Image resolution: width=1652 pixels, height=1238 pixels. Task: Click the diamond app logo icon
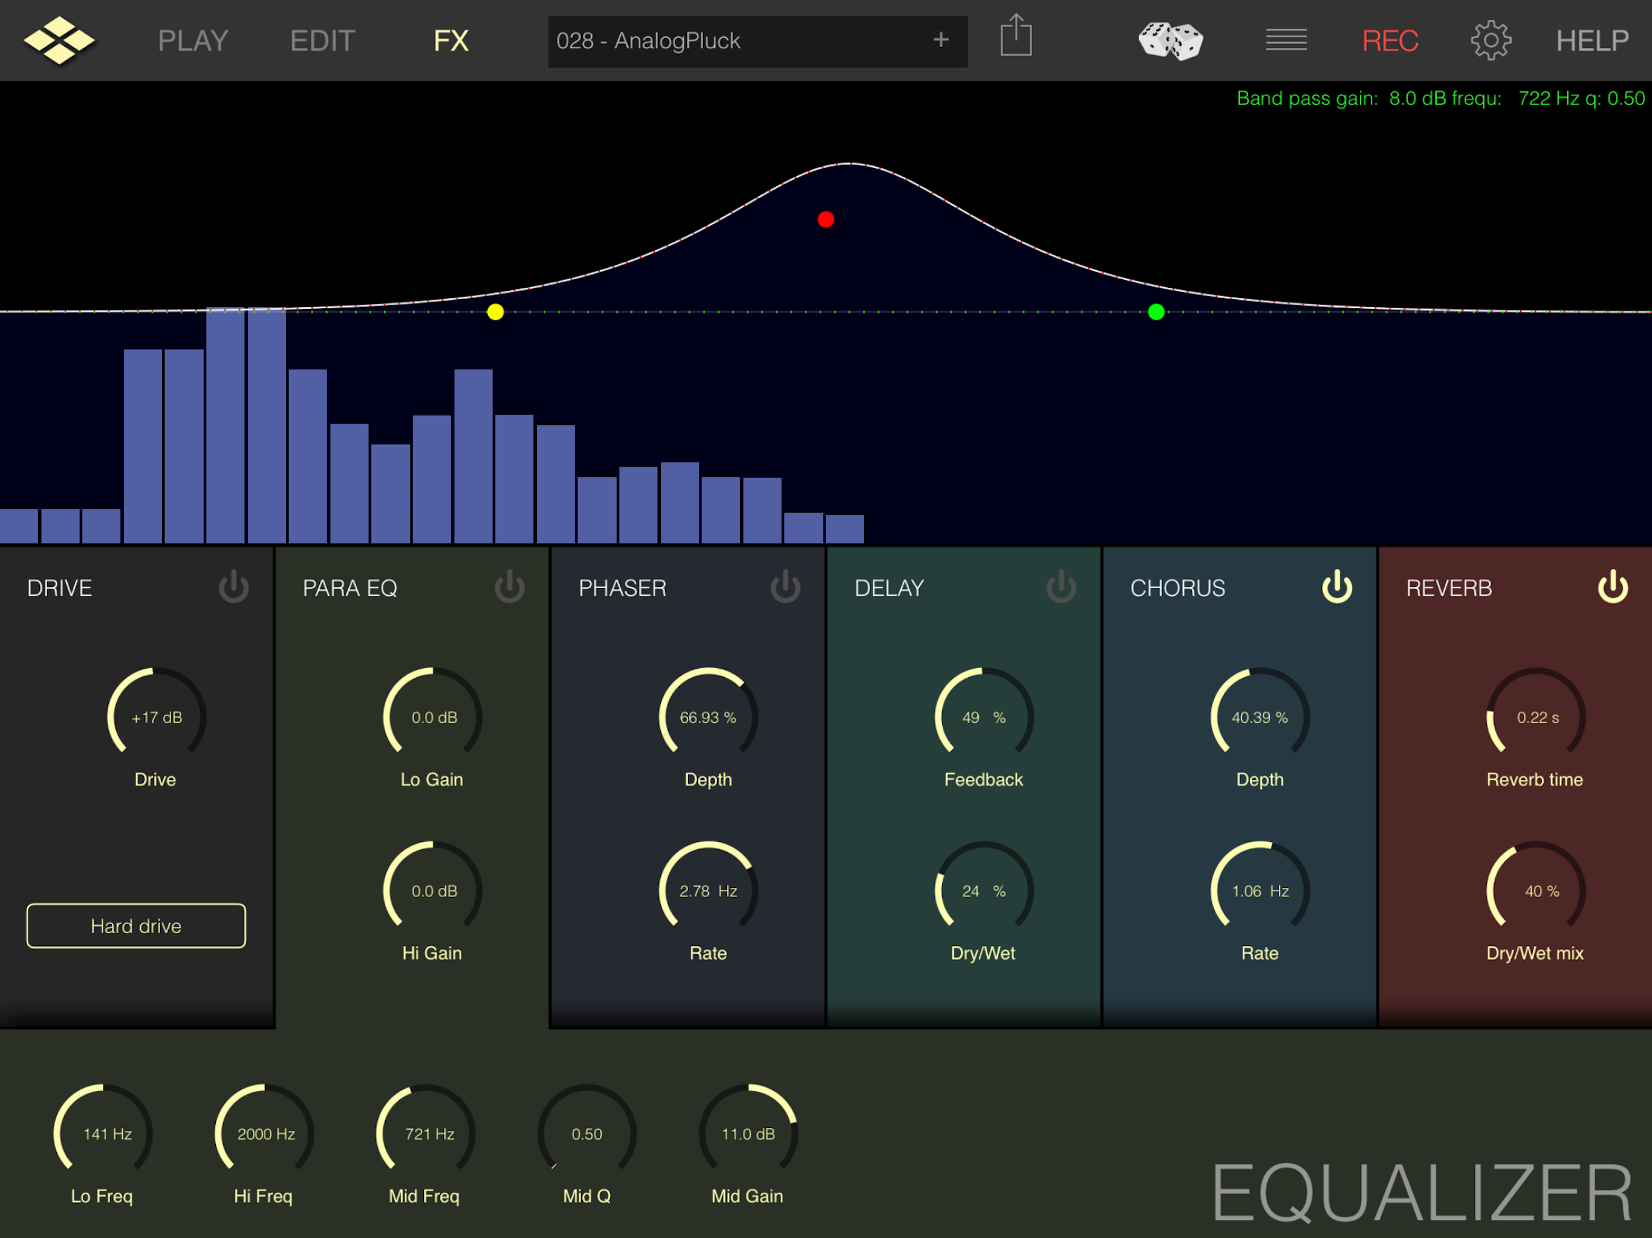click(x=59, y=41)
